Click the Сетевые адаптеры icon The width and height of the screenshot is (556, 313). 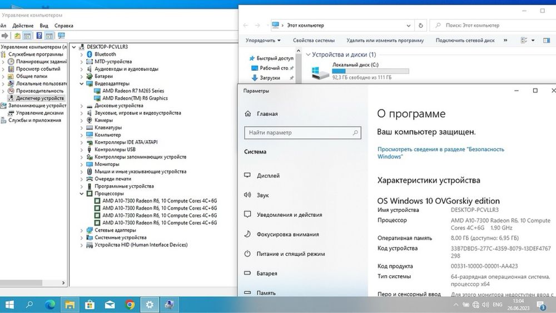point(90,230)
